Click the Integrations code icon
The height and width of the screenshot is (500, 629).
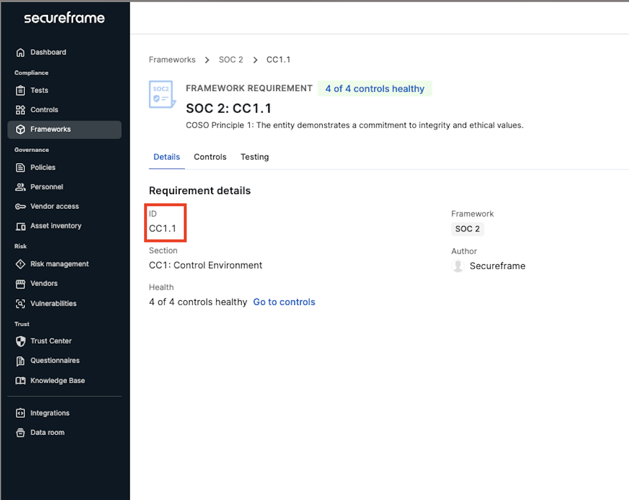[20, 413]
